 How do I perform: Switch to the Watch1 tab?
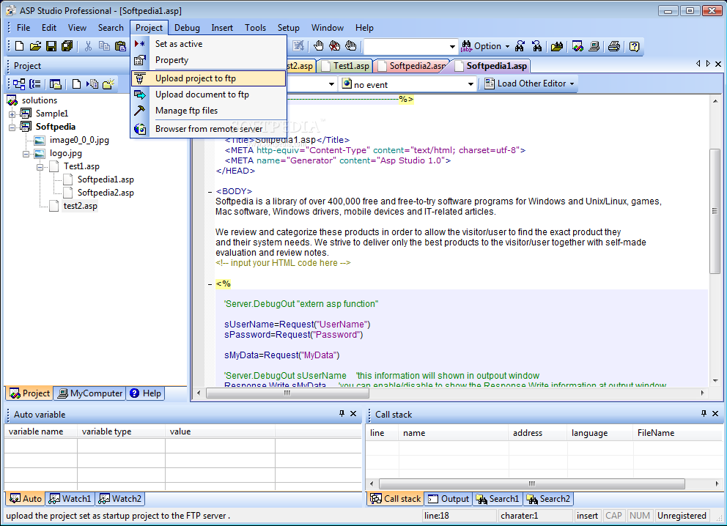click(70, 499)
